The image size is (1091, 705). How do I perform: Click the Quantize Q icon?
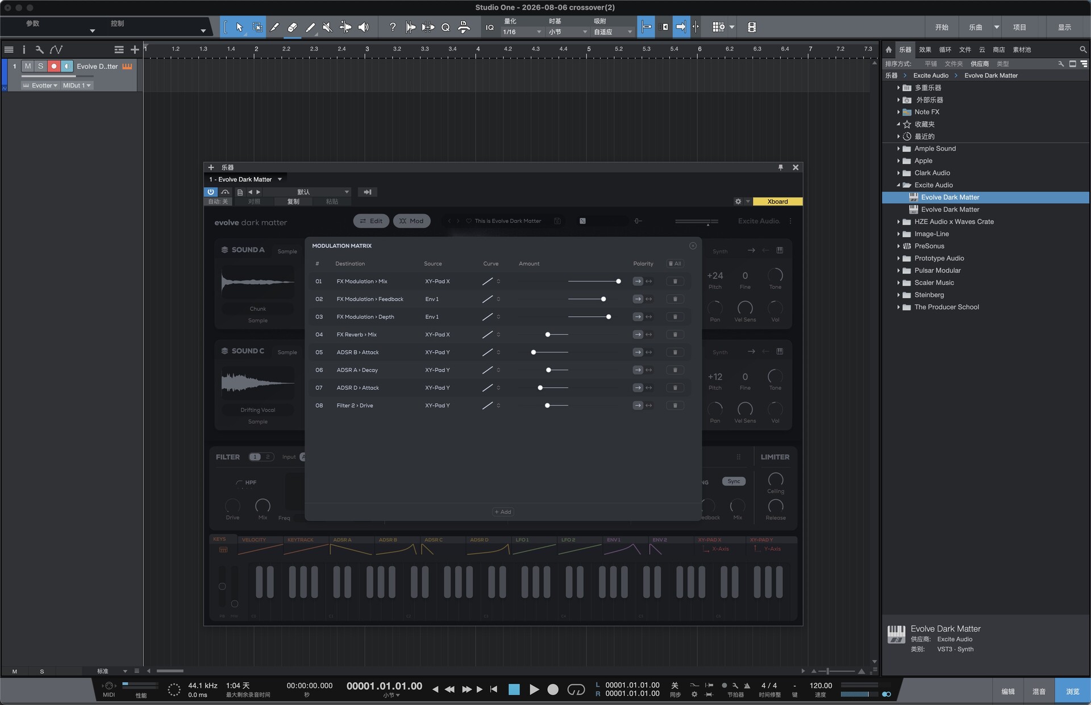pos(446,27)
